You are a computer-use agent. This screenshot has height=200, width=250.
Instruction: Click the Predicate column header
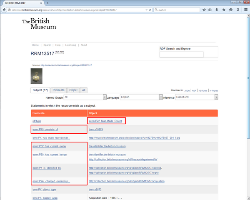[x=59, y=113]
